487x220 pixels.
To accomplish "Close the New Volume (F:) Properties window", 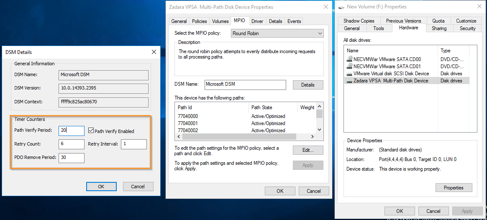I will point(479,7).
